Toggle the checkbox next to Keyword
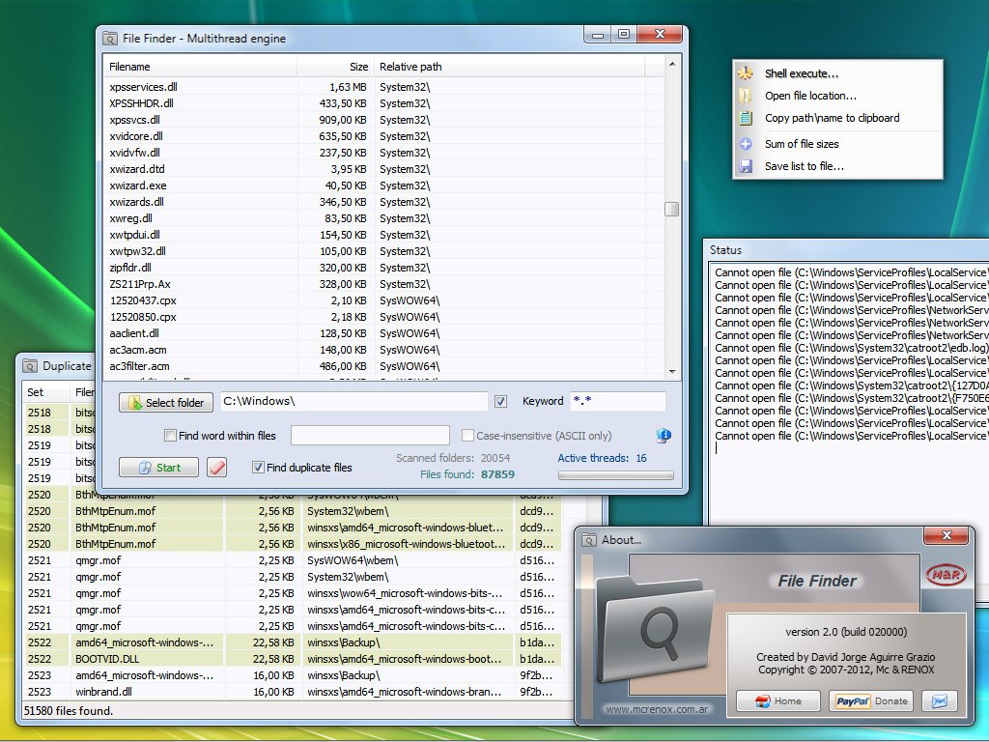Screen dimensions: 989x742 [501, 401]
